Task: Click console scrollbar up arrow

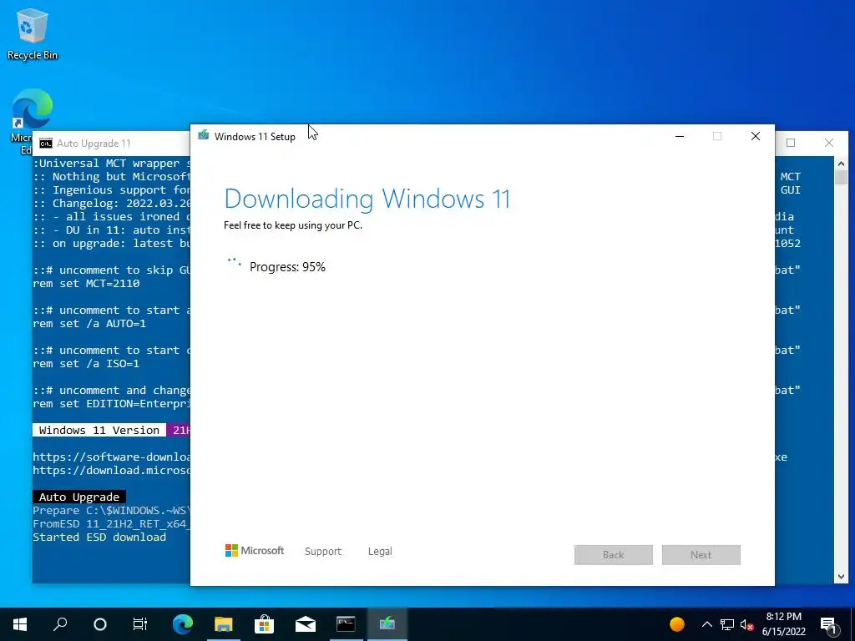Action: tap(841, 163)
